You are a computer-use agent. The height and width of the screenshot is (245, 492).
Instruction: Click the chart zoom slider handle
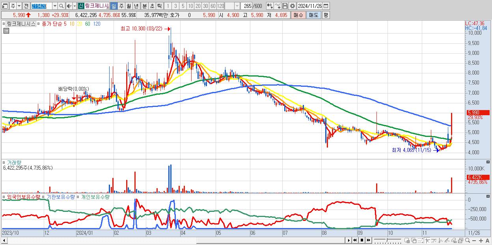387,240
